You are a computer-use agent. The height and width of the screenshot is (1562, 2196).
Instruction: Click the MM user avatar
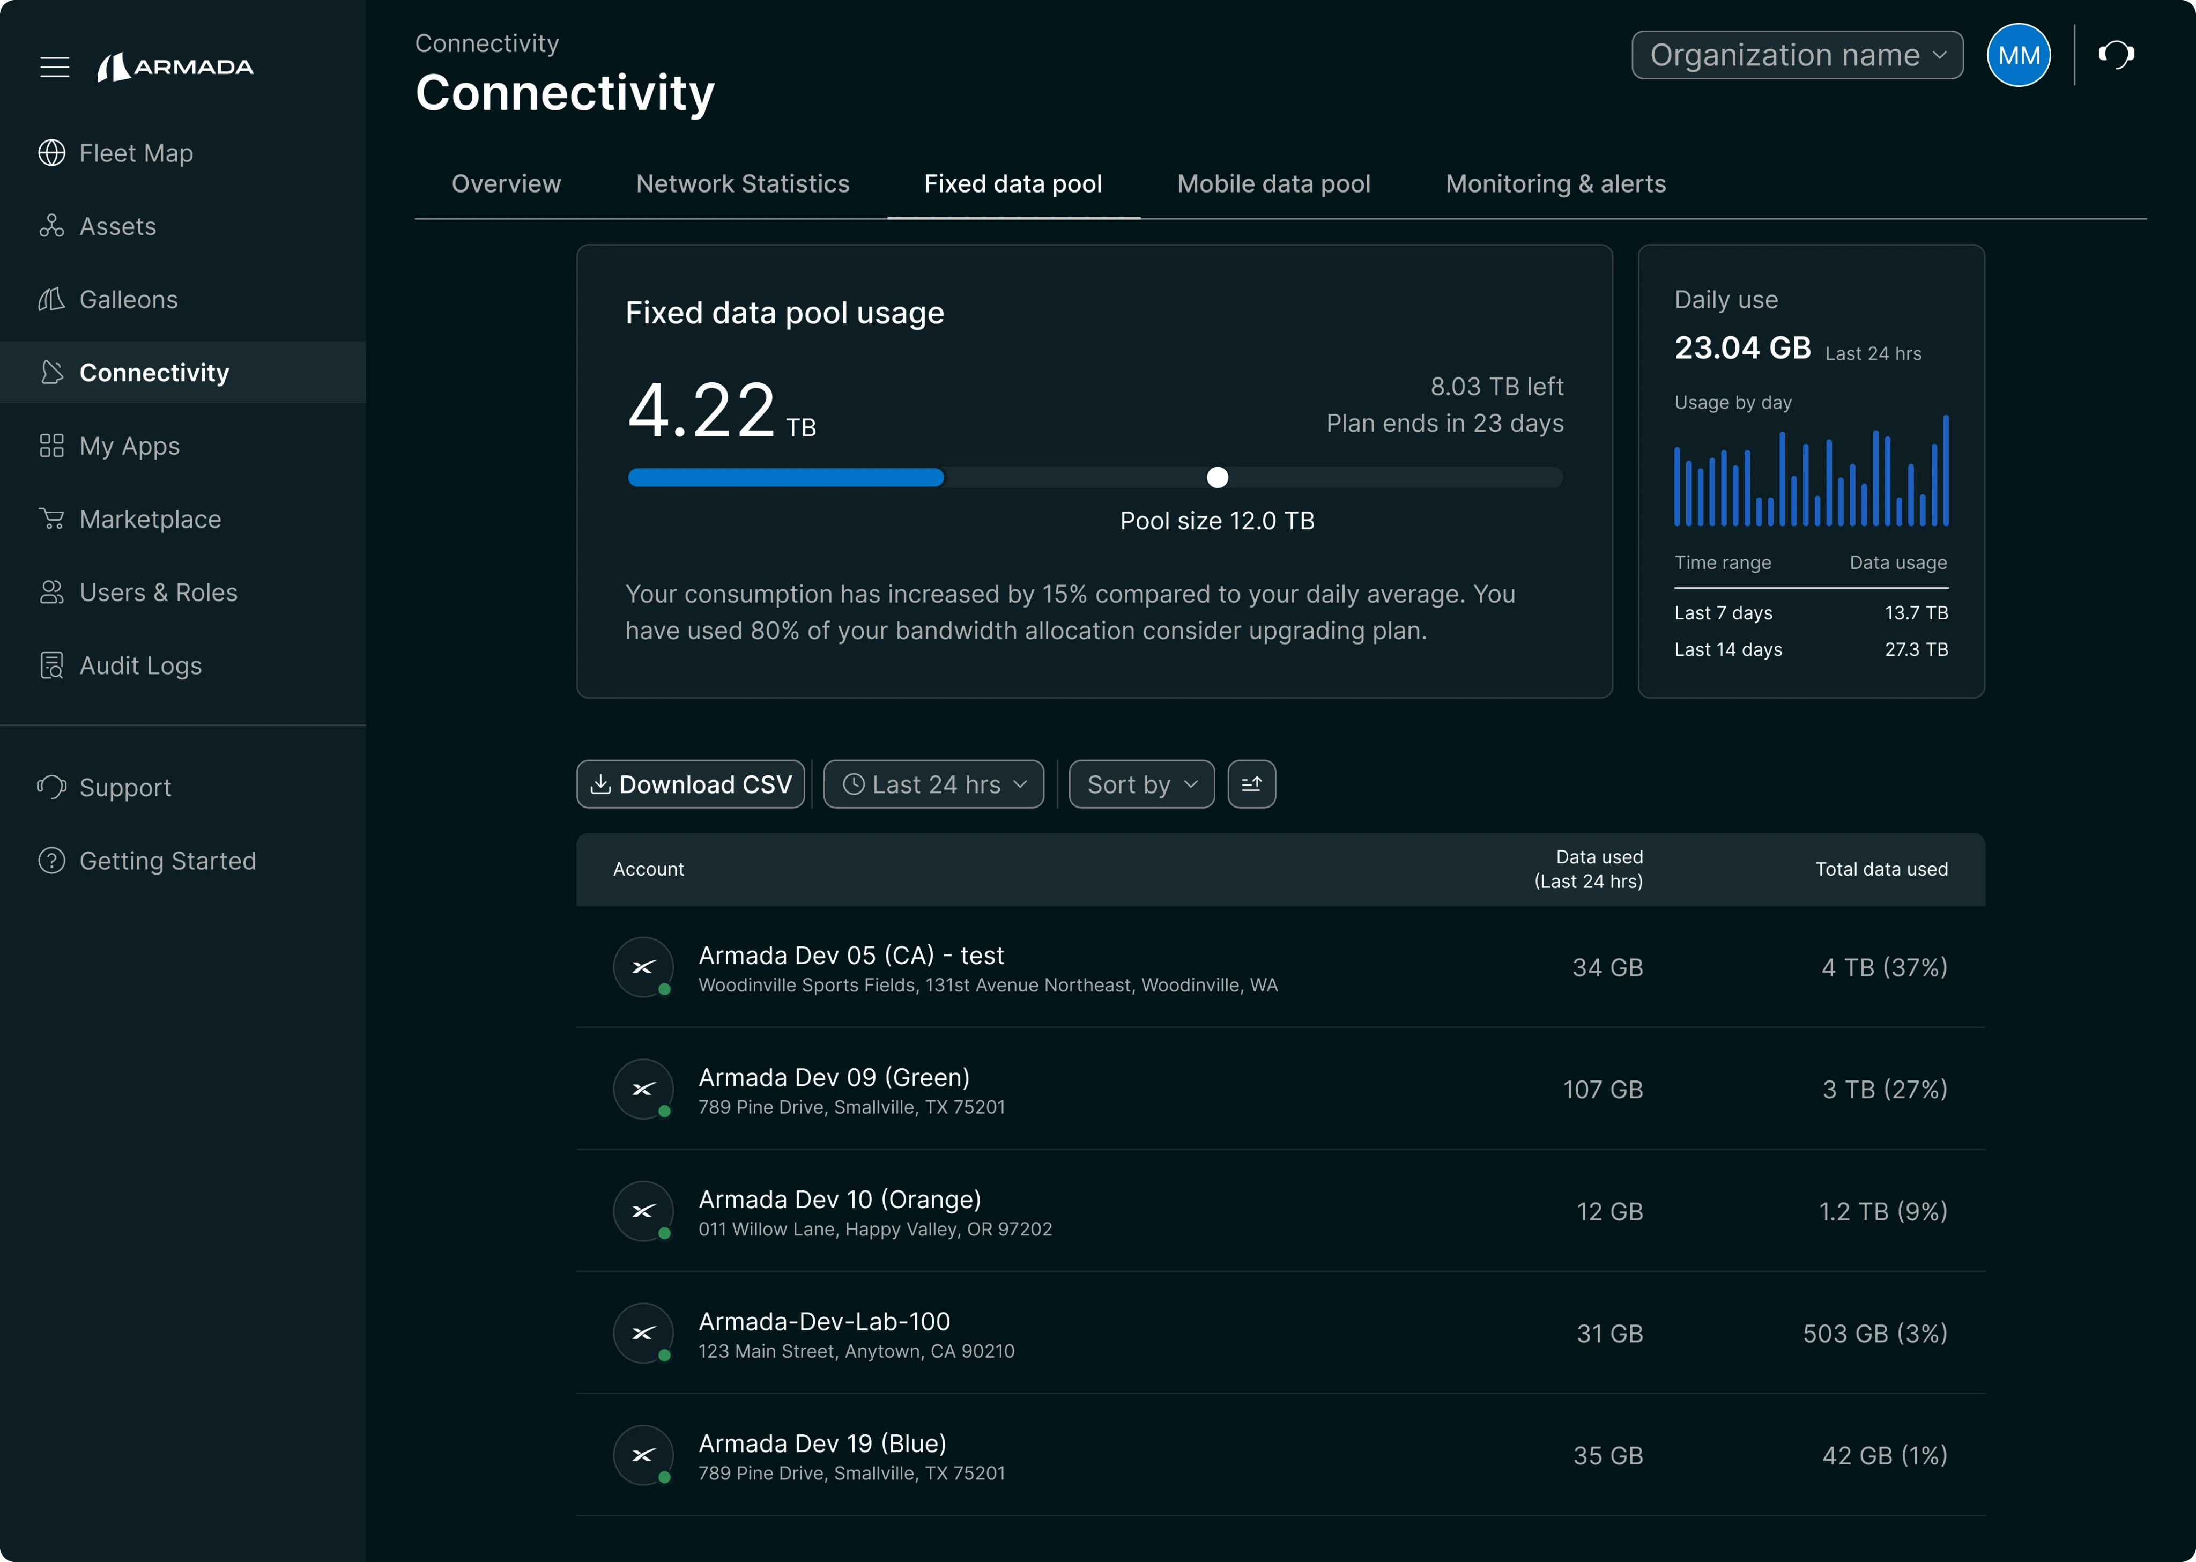coord(2018,55)
